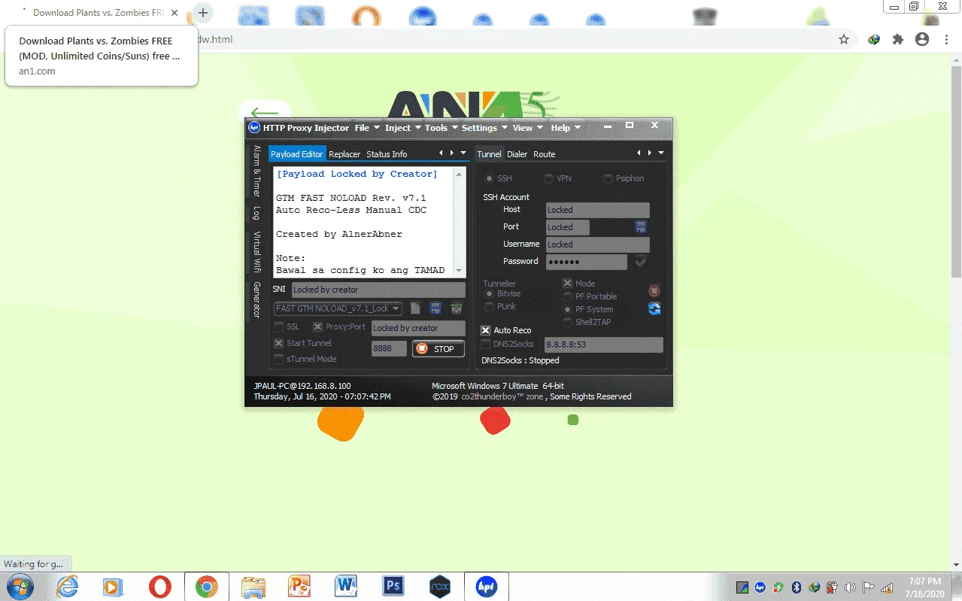Open Word from the taskbar

[x=346, y=587]
